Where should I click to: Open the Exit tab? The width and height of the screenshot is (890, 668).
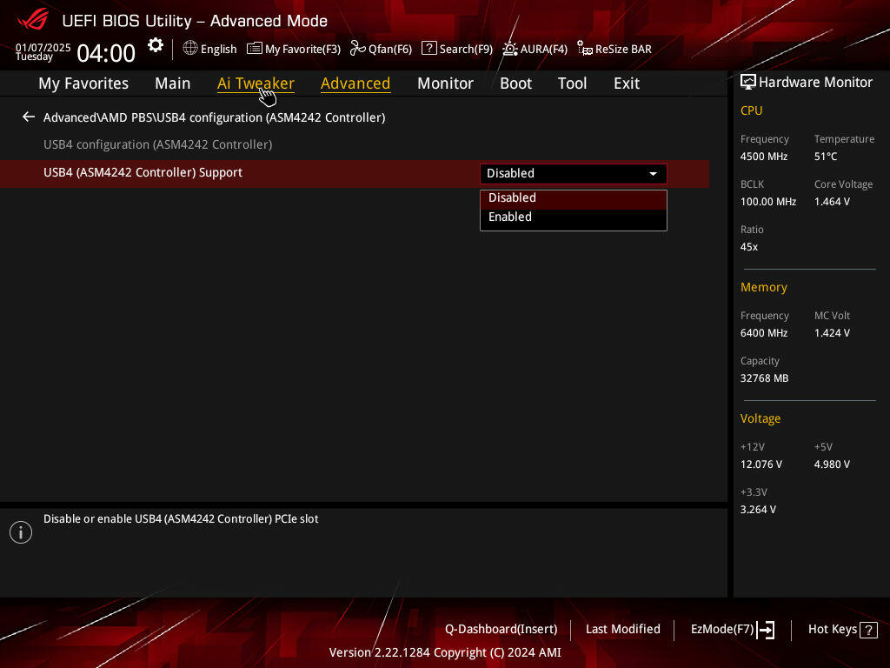[x=627, y=83]
